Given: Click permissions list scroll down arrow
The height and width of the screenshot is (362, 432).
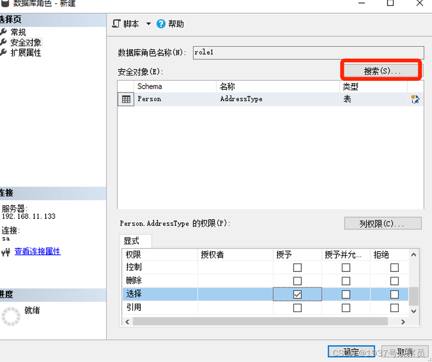Looking at the screenshot, I should [414, 311].
